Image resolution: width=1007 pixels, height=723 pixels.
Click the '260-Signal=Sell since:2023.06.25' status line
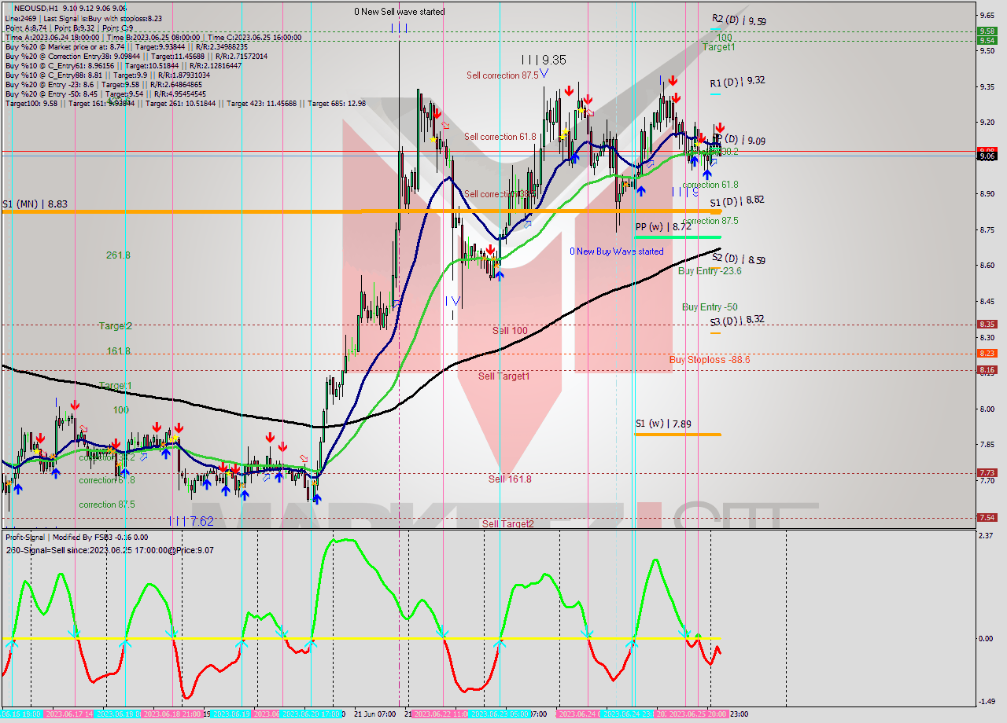click(x=110, y=550)
